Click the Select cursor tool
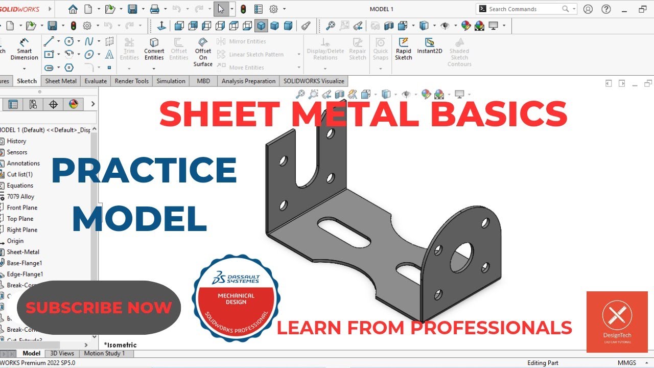The width and height of the screenshot is (654, 368). point(221,9)
